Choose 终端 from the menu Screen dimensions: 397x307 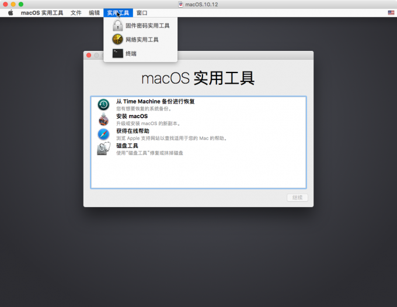coord(141,53)
